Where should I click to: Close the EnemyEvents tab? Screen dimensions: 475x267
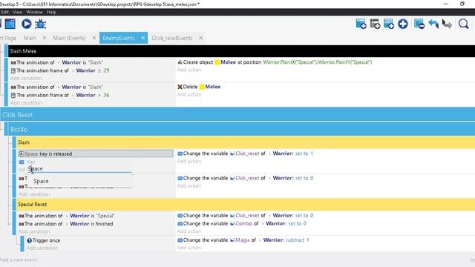pyautogui.click(x=142, y=38)
